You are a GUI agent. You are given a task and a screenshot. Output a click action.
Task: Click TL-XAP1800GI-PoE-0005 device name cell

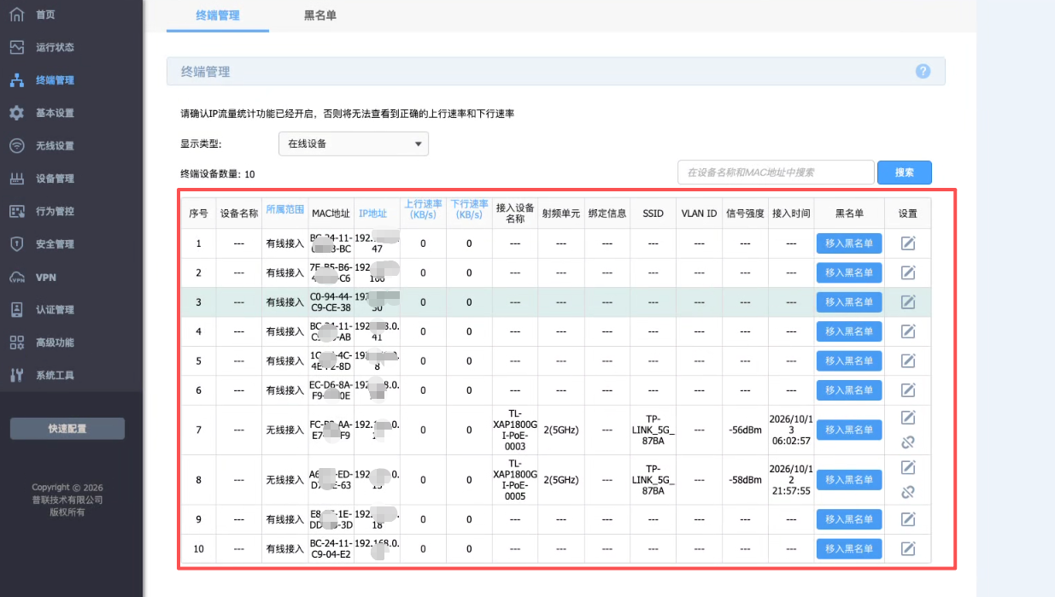pyautogui.click(x=515, y=480)
